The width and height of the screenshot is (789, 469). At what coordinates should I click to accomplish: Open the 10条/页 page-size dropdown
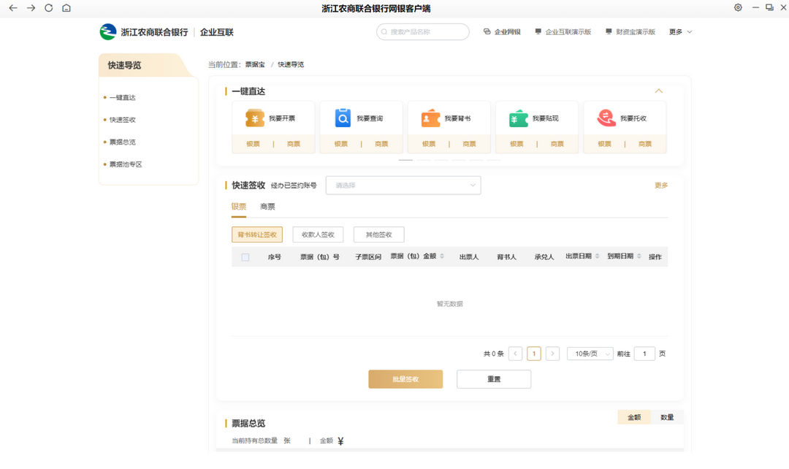click(590, 353)
